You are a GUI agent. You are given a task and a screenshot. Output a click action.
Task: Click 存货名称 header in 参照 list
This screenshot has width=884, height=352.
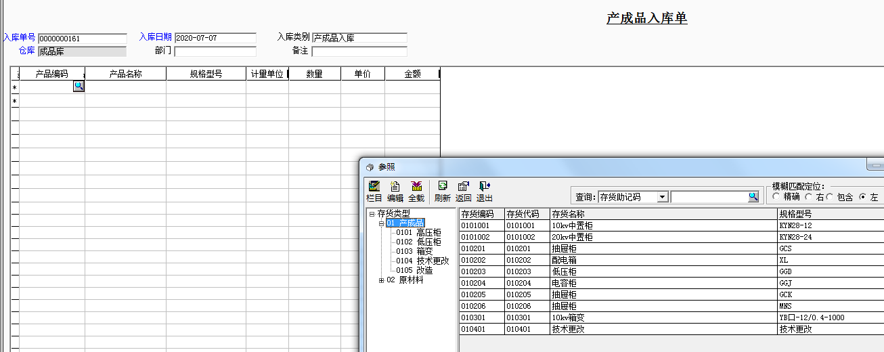(664, 214)
